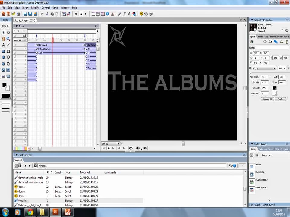Screen dimensions: 290x217
Task: Select the Filled Ellipse tool
Action: (x=3, y=64)
